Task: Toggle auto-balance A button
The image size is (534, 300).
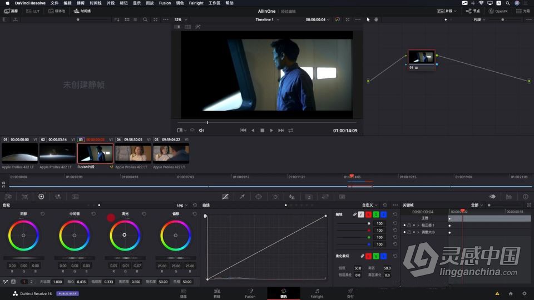Action: click(x=13, y=282)
